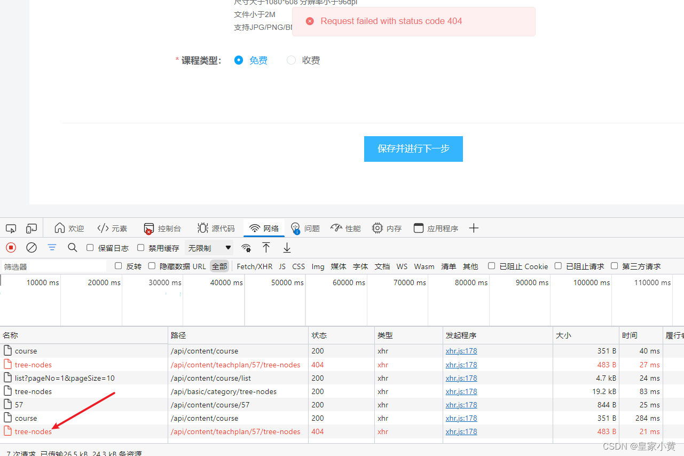Select the list?pageNo=1&pageSize=10 request
This screenshot has height=456, width=684.
point(65,378)
